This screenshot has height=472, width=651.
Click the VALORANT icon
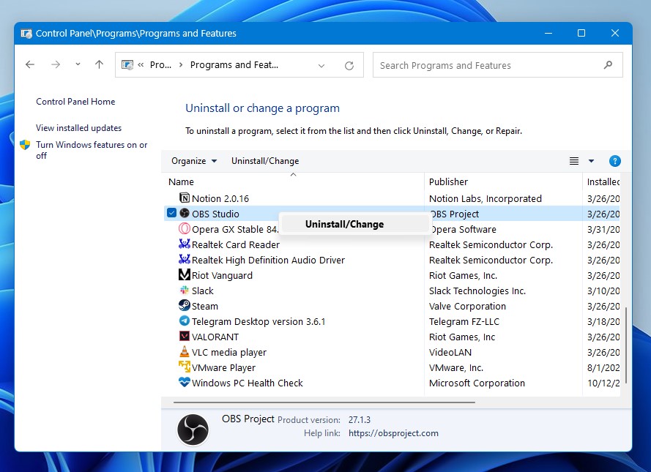click(185, 336)
